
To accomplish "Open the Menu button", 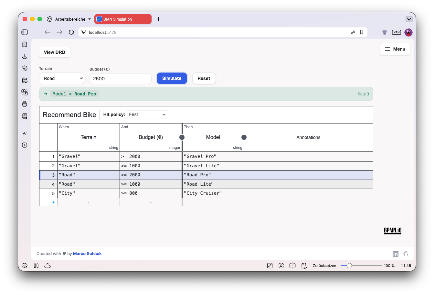I will point(395,49).
